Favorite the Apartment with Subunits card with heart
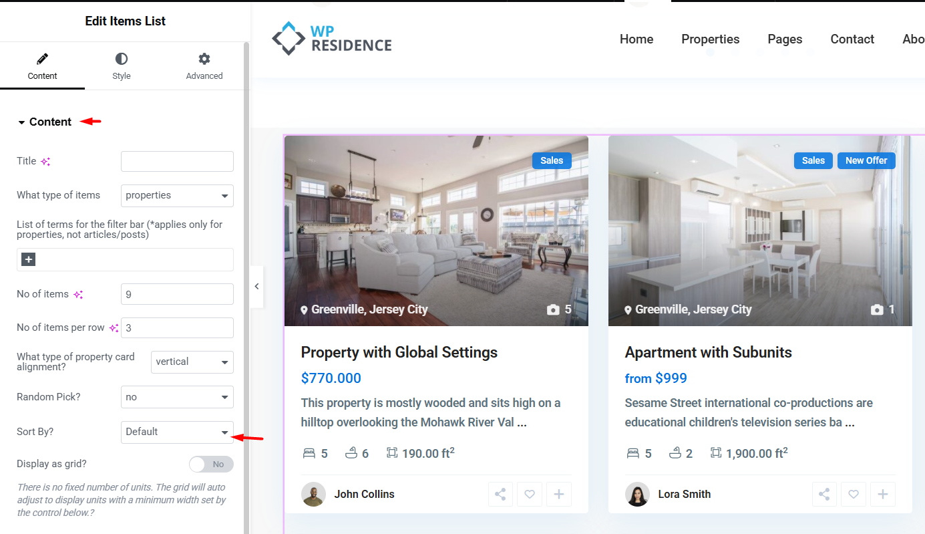925x534 pixels. click(x=853, y=495)
